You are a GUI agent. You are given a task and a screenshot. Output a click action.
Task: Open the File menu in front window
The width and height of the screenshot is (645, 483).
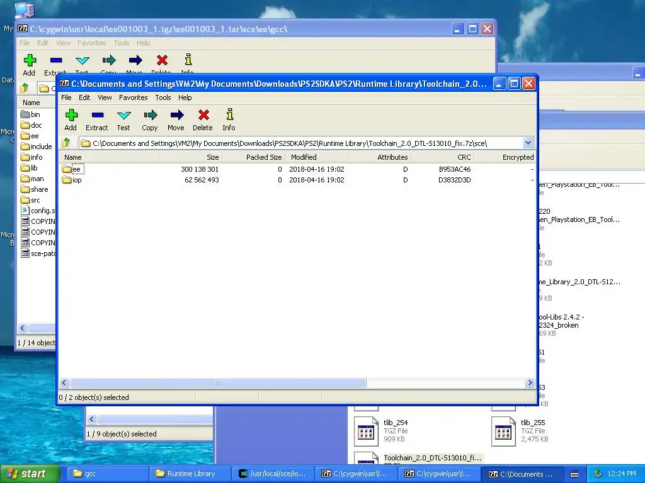(66, 97)
